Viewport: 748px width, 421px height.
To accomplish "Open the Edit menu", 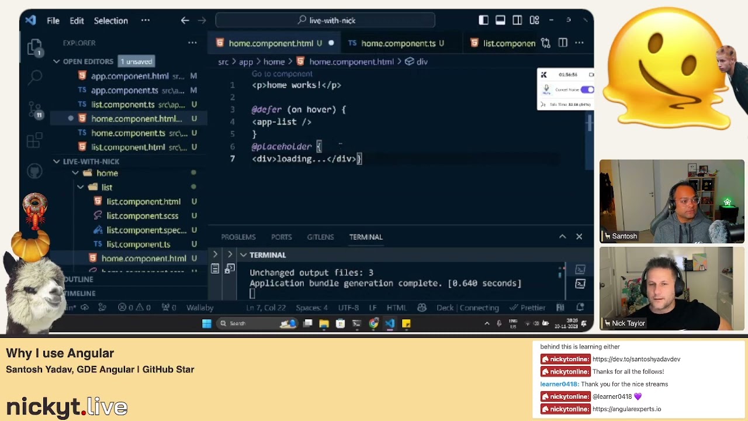I will click(77, 20).
